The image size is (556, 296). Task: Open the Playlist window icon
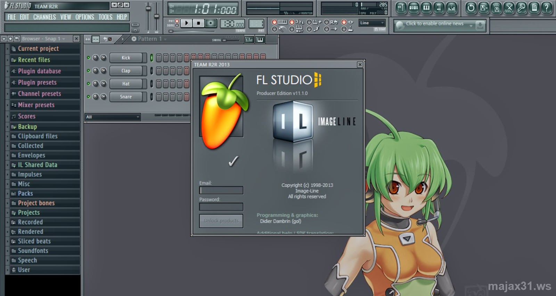coord(401,8)
